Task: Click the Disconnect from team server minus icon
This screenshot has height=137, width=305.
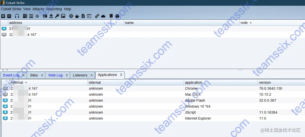Action: (x=9, y=16)
